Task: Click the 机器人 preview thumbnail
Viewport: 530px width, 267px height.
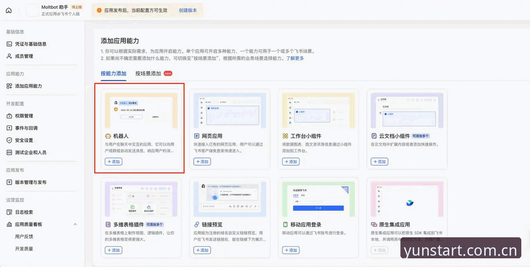Action: 141,110
